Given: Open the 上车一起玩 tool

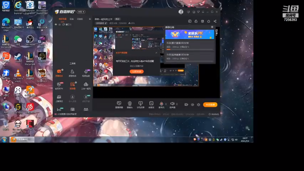Looking at the screenshot, I should tap(86, 85).
